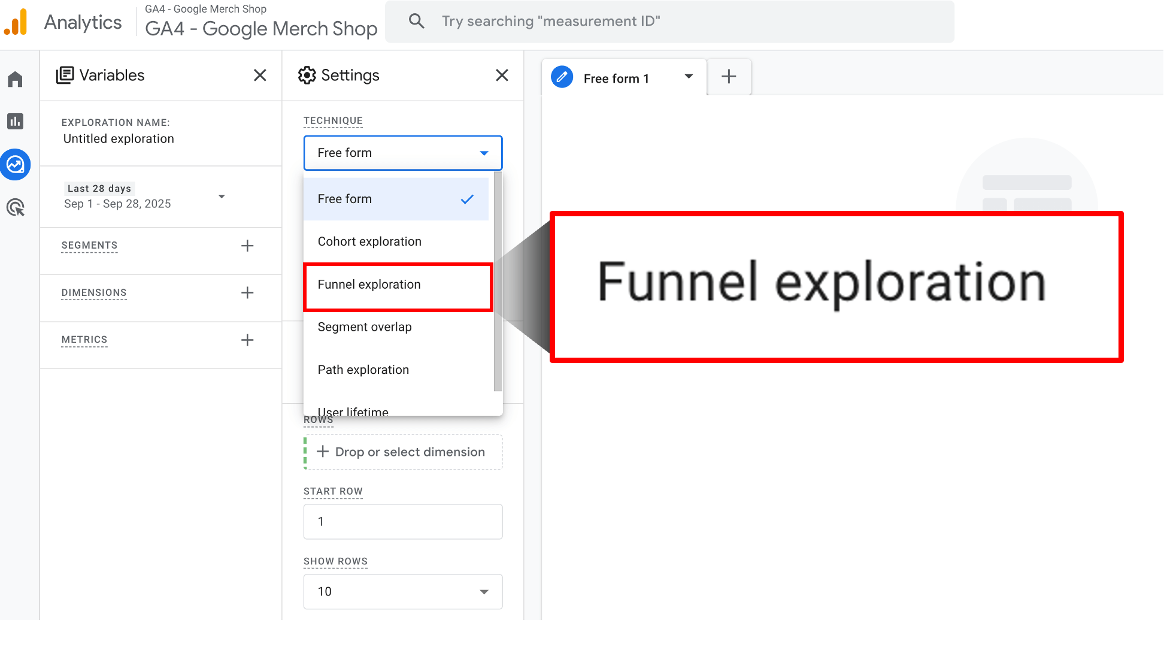Screen dimensions: 1164x647
Task: Click Drop or select dimension for rows
Action: 402,452
